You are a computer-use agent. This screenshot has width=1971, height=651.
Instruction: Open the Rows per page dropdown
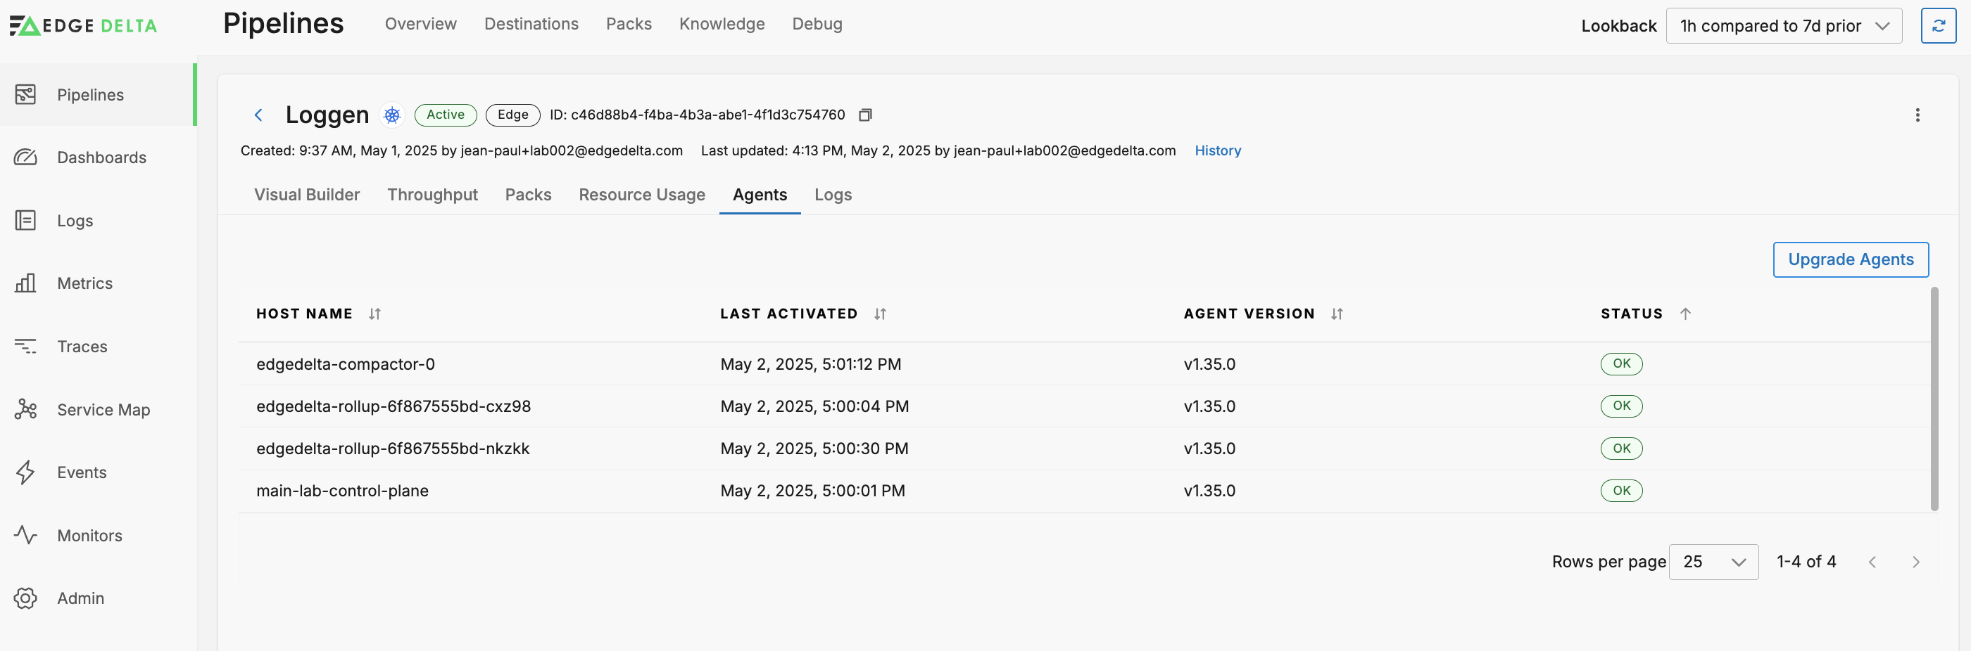tap(1713, 562)
